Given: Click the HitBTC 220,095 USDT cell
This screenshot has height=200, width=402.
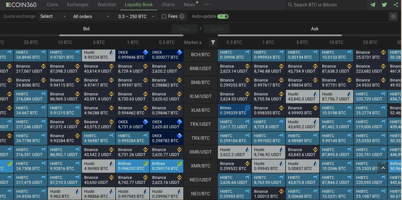Looking at the screenshot, I should (371, 180).
